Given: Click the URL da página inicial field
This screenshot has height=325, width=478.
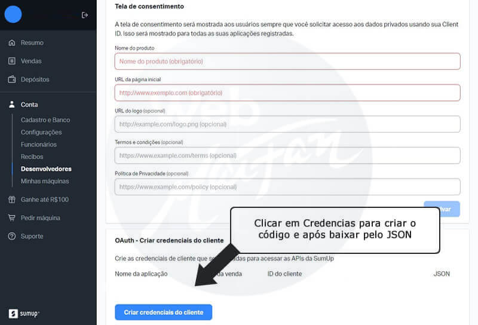Looking at the screenshot, I should tap(287, 93).
